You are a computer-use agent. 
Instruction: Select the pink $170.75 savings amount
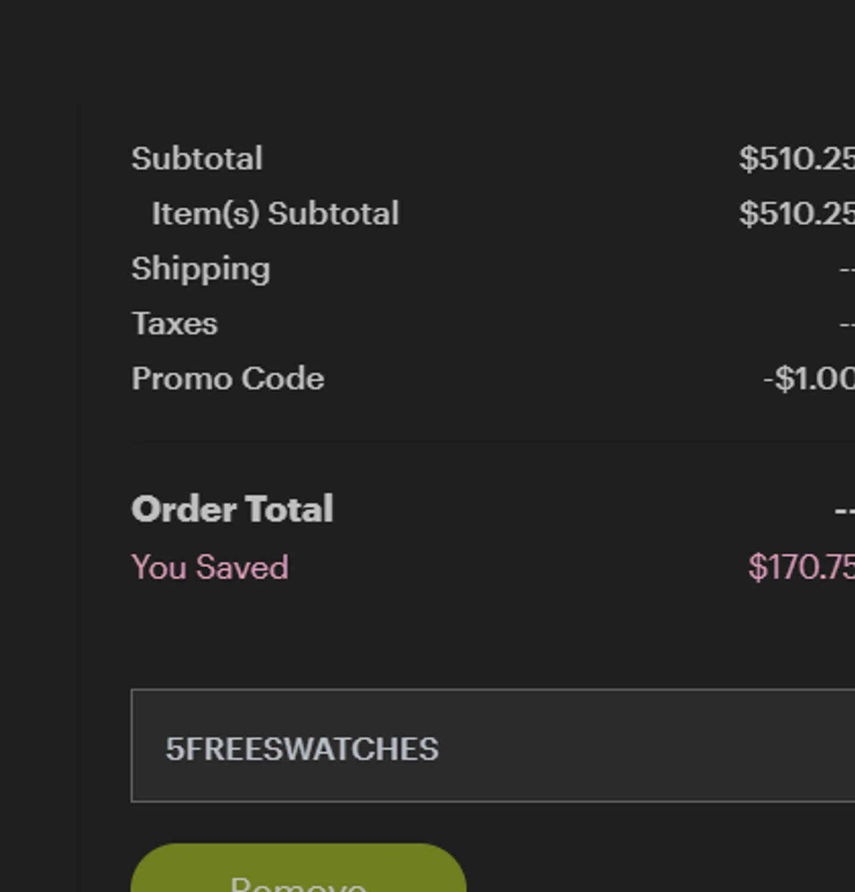pyautogui.click(x=801, y=567)
